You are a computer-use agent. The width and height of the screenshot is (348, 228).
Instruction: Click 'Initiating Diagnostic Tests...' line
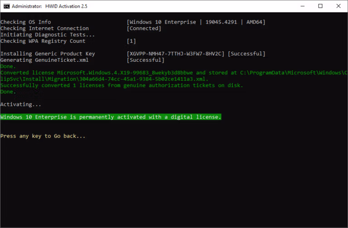coord(48,35)
